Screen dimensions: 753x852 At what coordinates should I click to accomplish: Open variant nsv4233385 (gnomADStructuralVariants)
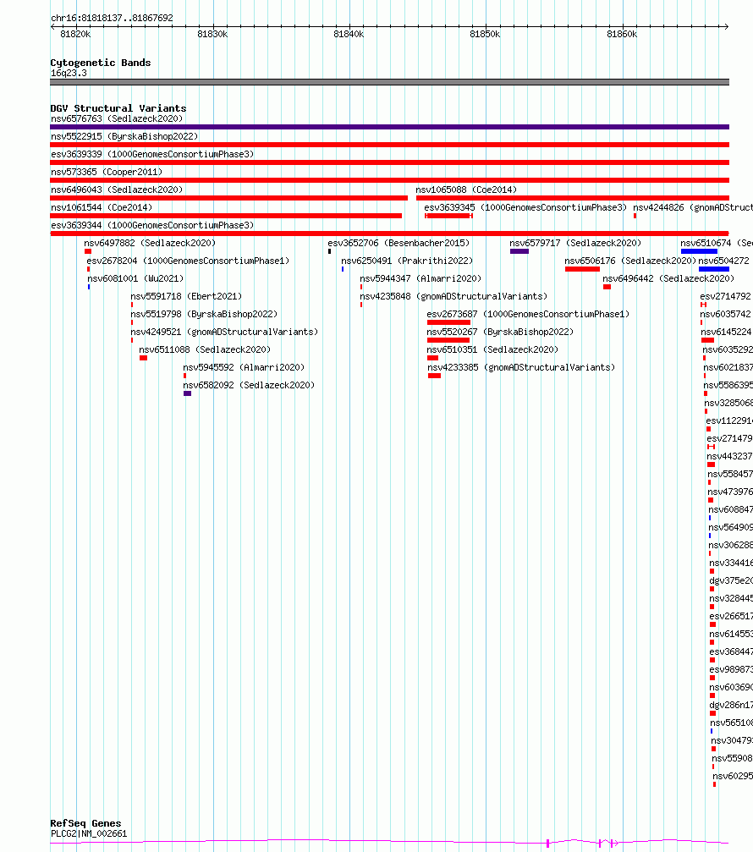click(521, 368)
